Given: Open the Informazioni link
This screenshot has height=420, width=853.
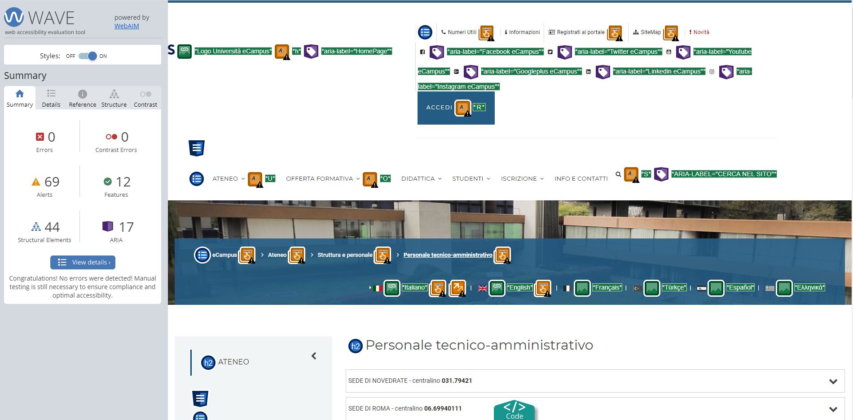Looking at the screenshot, I should (522, 32).
